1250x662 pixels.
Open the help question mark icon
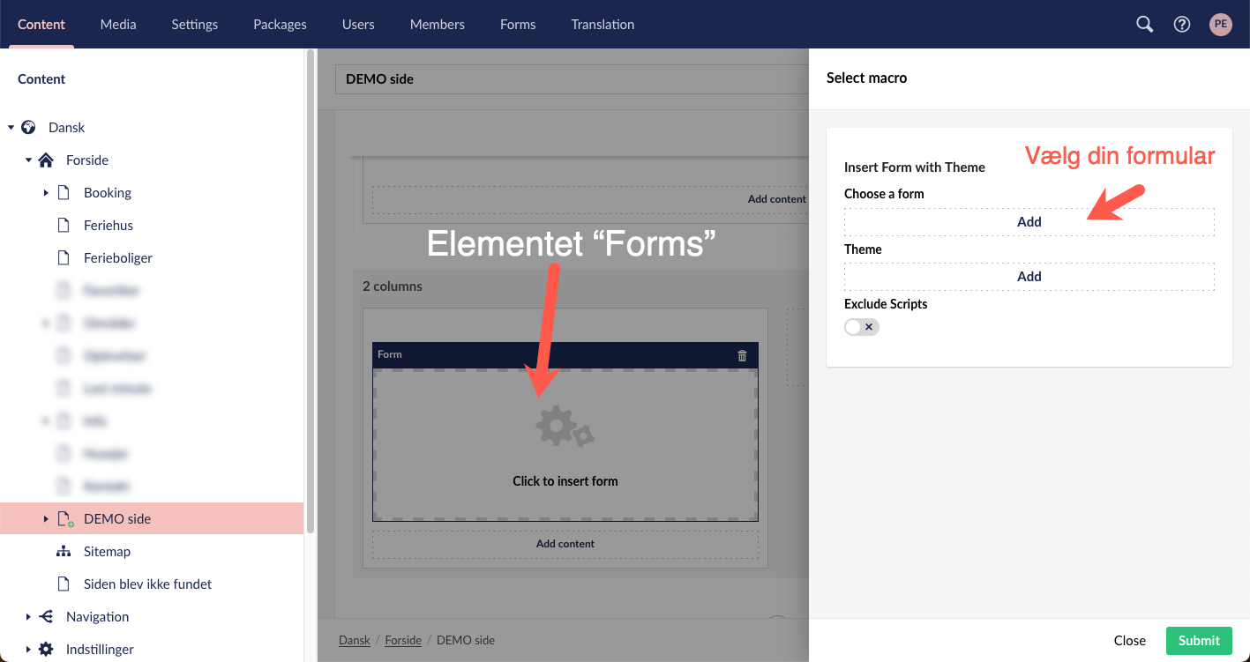(1182, 25)
